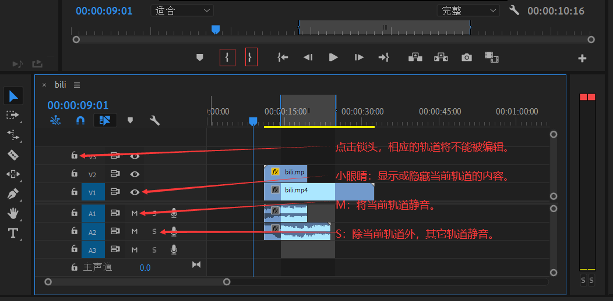
Task: Open the comparison view button
Action: 491,58
